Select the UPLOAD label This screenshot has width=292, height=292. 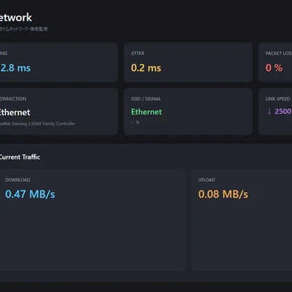tap(207, 180)
